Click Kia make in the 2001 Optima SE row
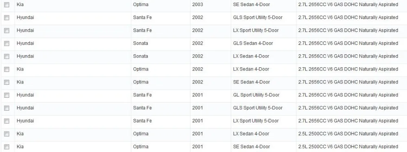The image size is (407, 152). (20, 147)
